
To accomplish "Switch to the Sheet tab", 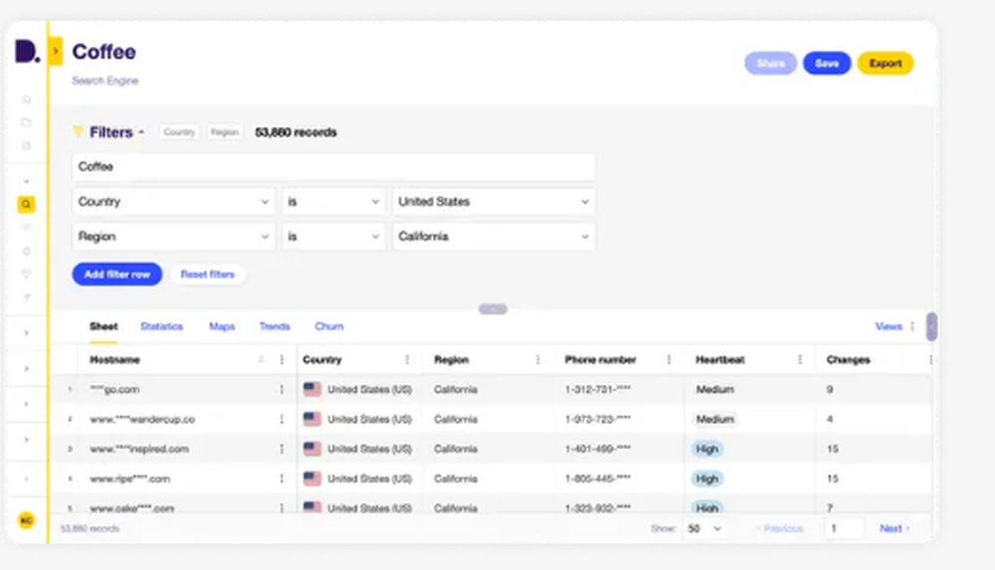I will pos(103,326).
